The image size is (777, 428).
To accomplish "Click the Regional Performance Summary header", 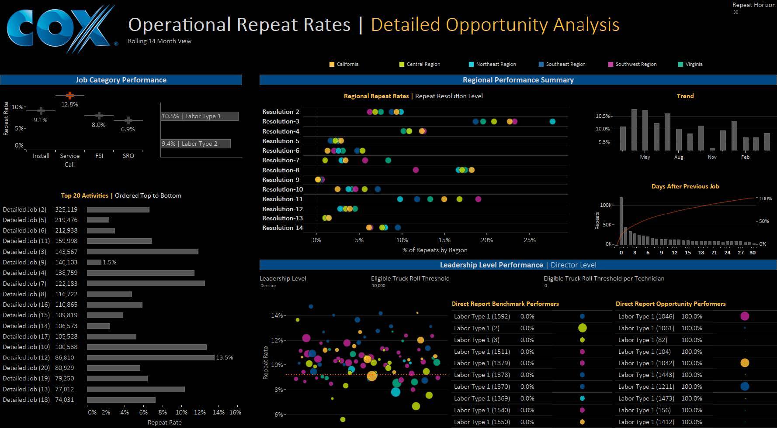I will coord(518,80).
